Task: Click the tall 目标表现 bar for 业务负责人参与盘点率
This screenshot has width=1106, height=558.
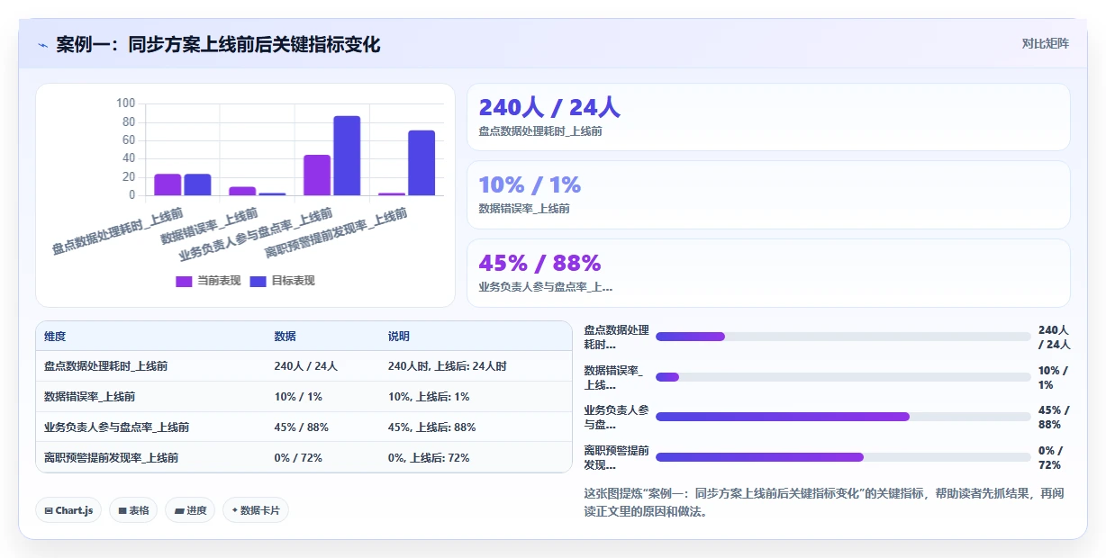Action: [x=347, y=156]
